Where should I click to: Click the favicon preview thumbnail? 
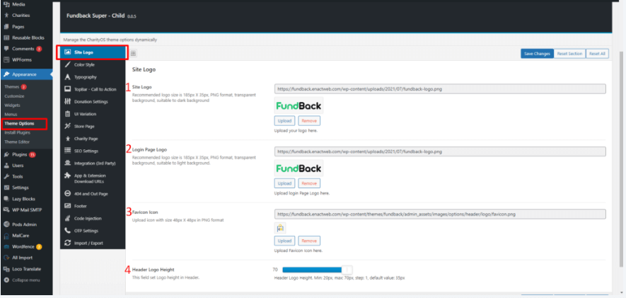[280, 228]
